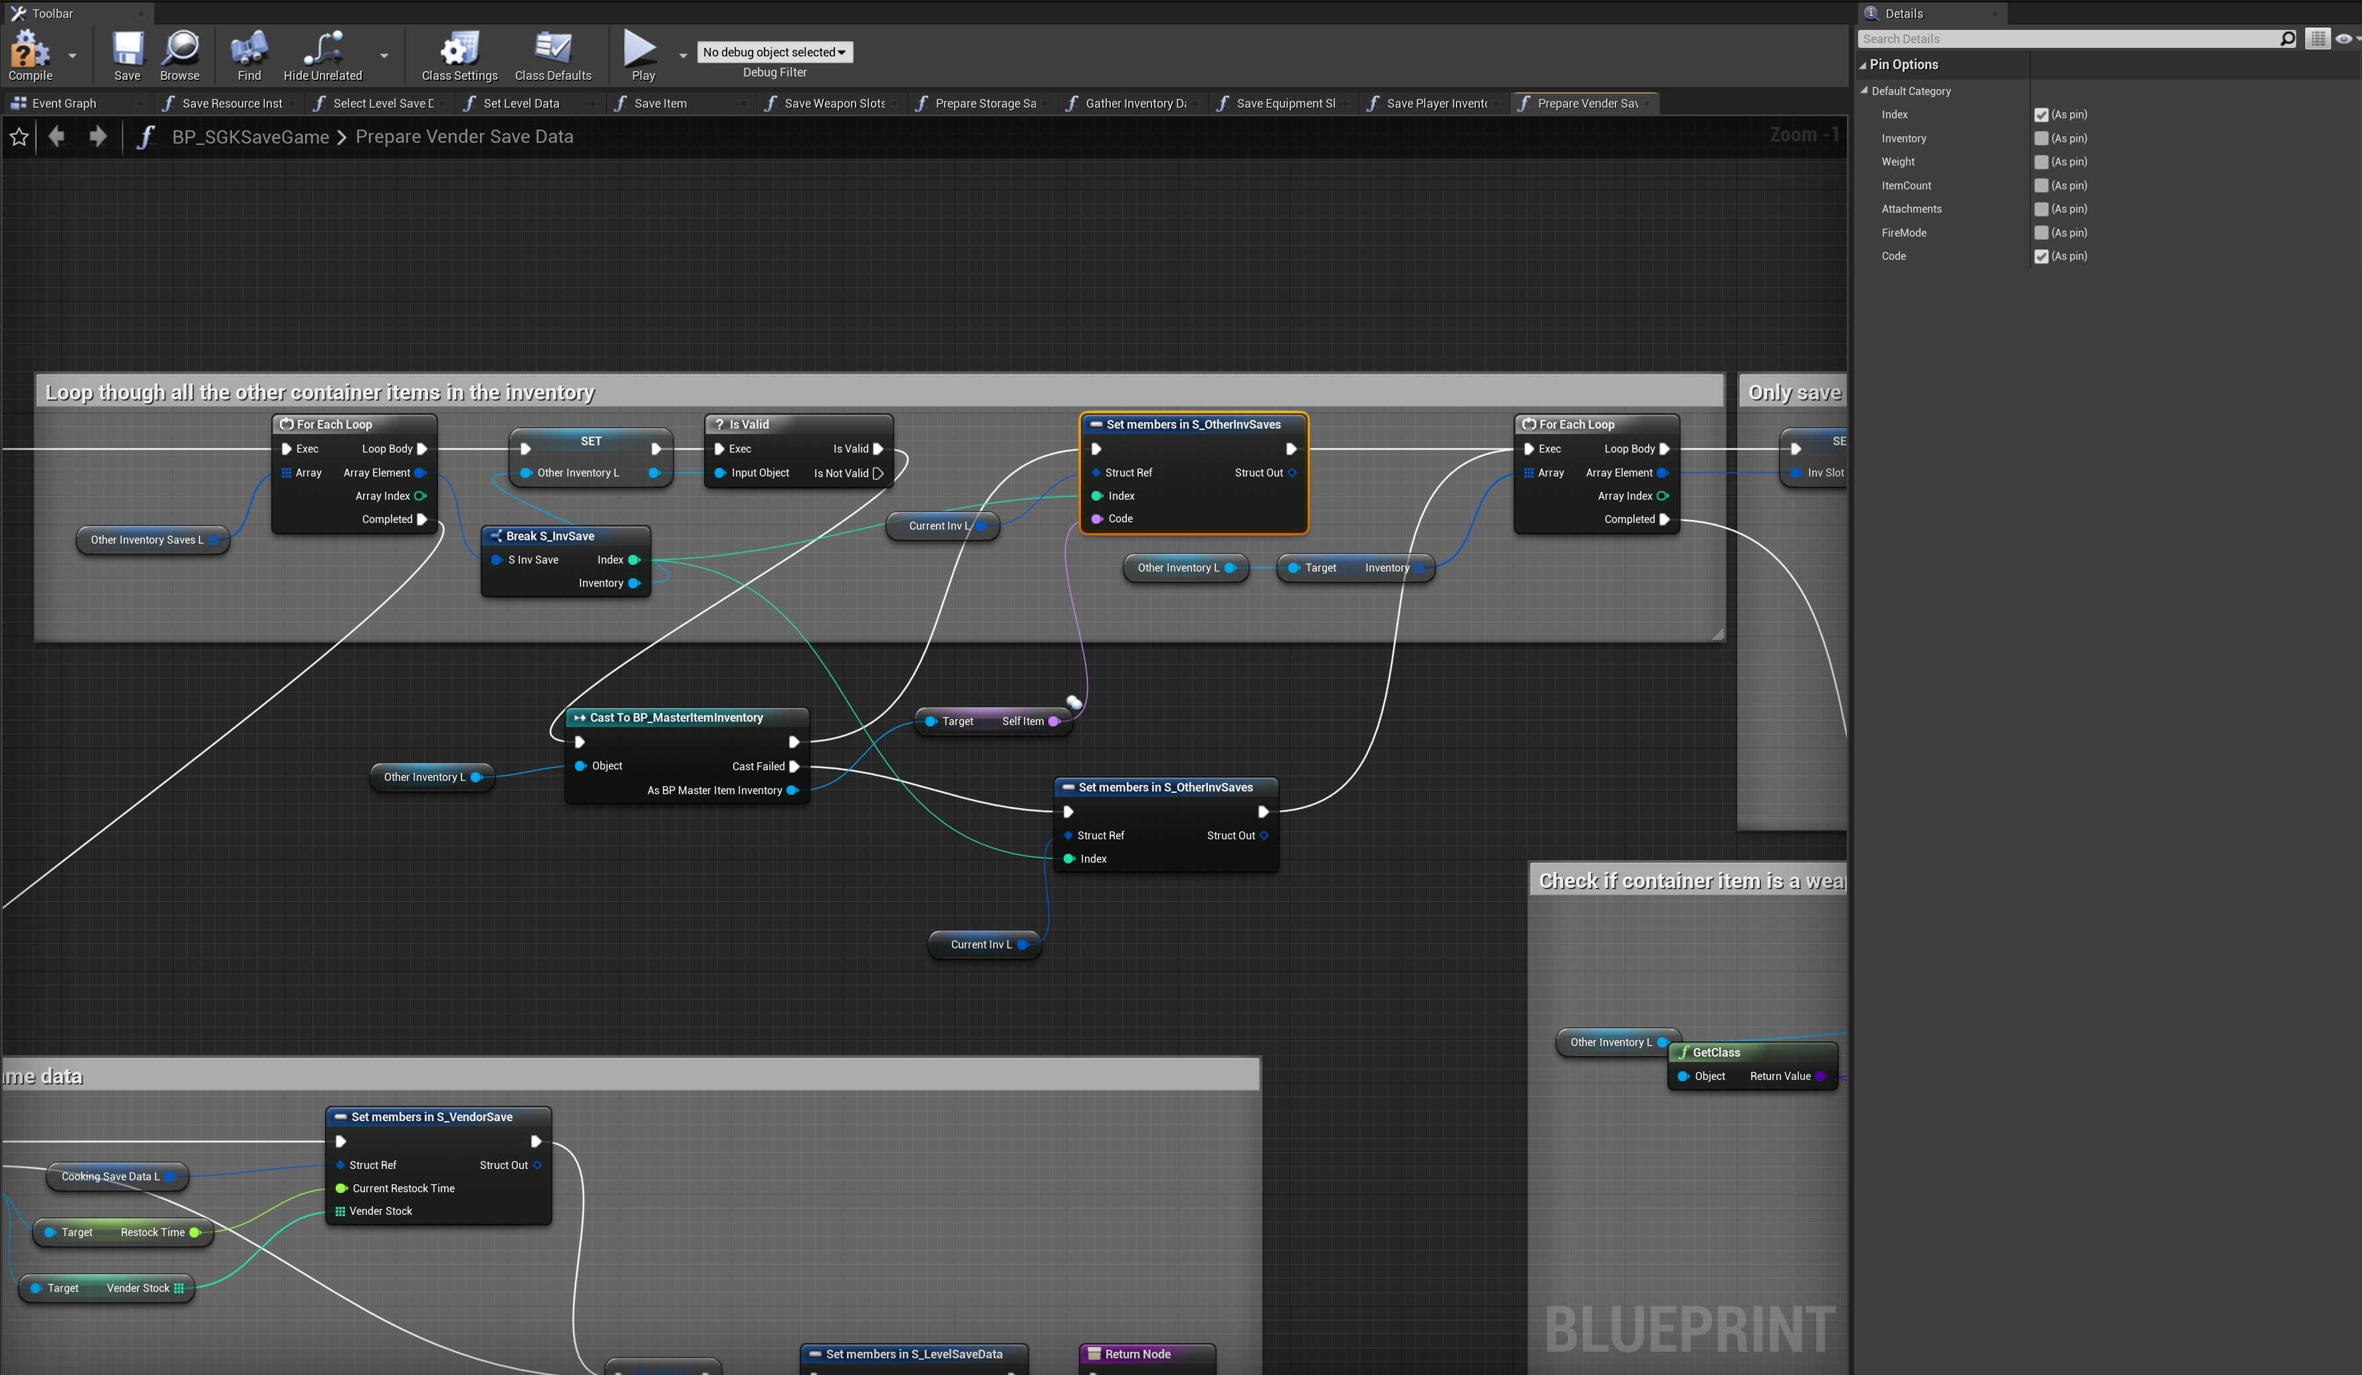The height and width of the screenshot is (1375, 2362).
Task: Click the favorite star icon
Action: [x=19, y=137]
